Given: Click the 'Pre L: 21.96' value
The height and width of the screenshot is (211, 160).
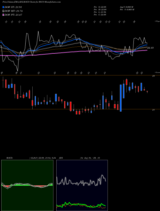Looking at the screenshot, I should pos(100,12).
